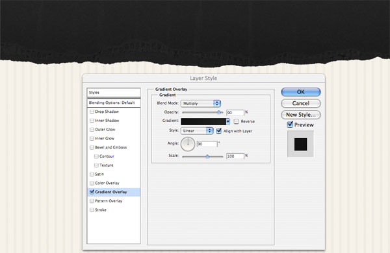The height and width of the screenshot is (253, 390).
Task: Tick the Inner Glow checkbox
Action: [x=92, y=139]
